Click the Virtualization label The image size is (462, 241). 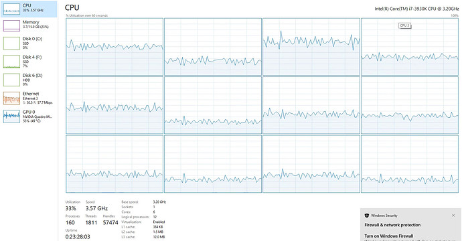(x=131, y=222)
